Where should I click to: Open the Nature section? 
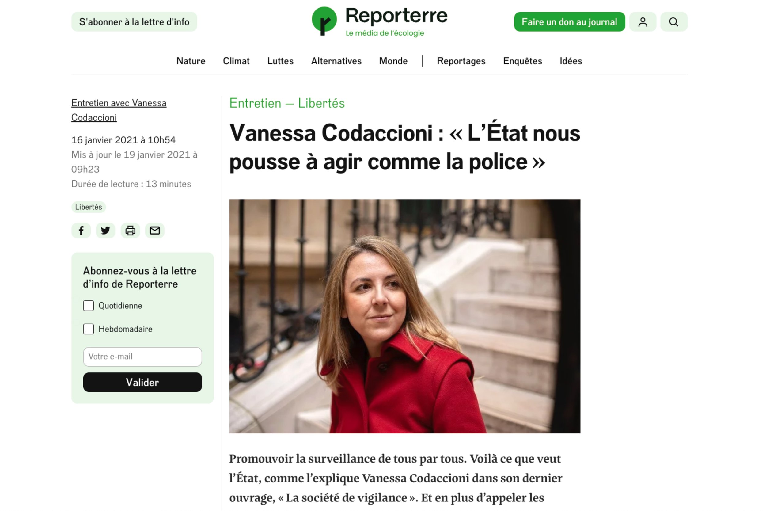point(191,61)
